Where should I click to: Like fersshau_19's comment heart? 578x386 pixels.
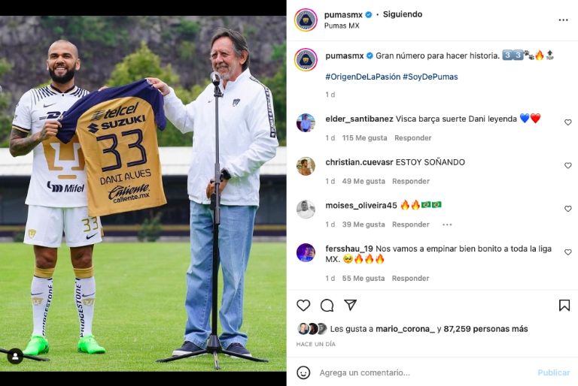[x=567, y=252]
